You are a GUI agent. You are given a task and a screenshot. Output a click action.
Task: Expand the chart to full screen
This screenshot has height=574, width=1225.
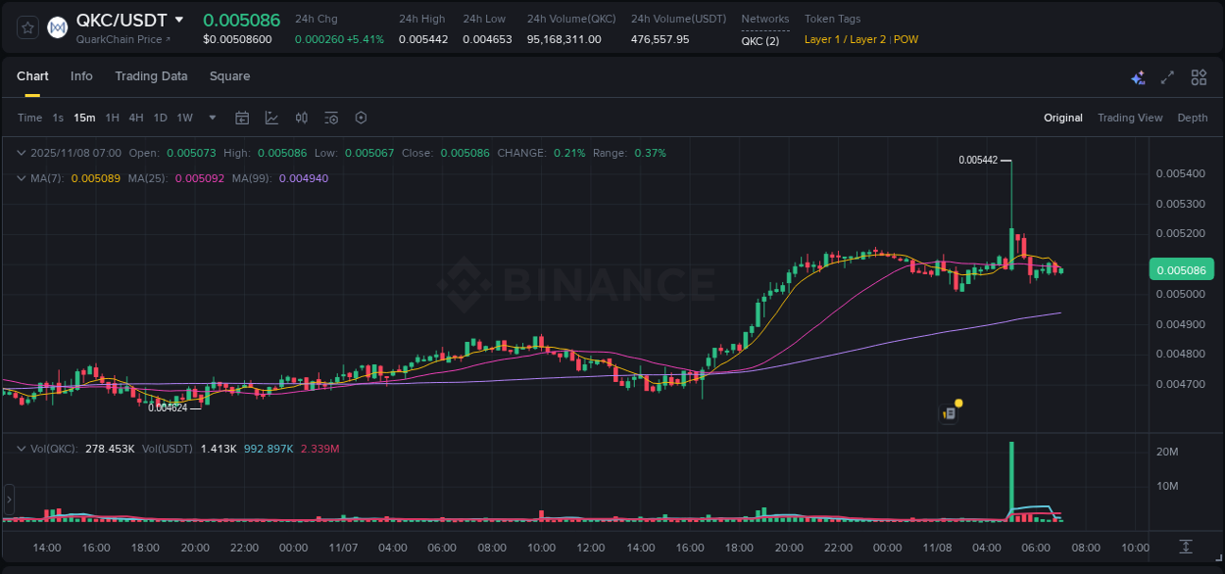pyautogui.click(x=1167, y=76)
